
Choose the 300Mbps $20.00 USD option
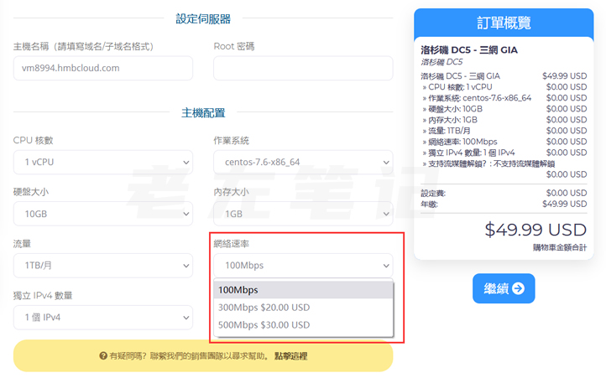pos(303,308)
